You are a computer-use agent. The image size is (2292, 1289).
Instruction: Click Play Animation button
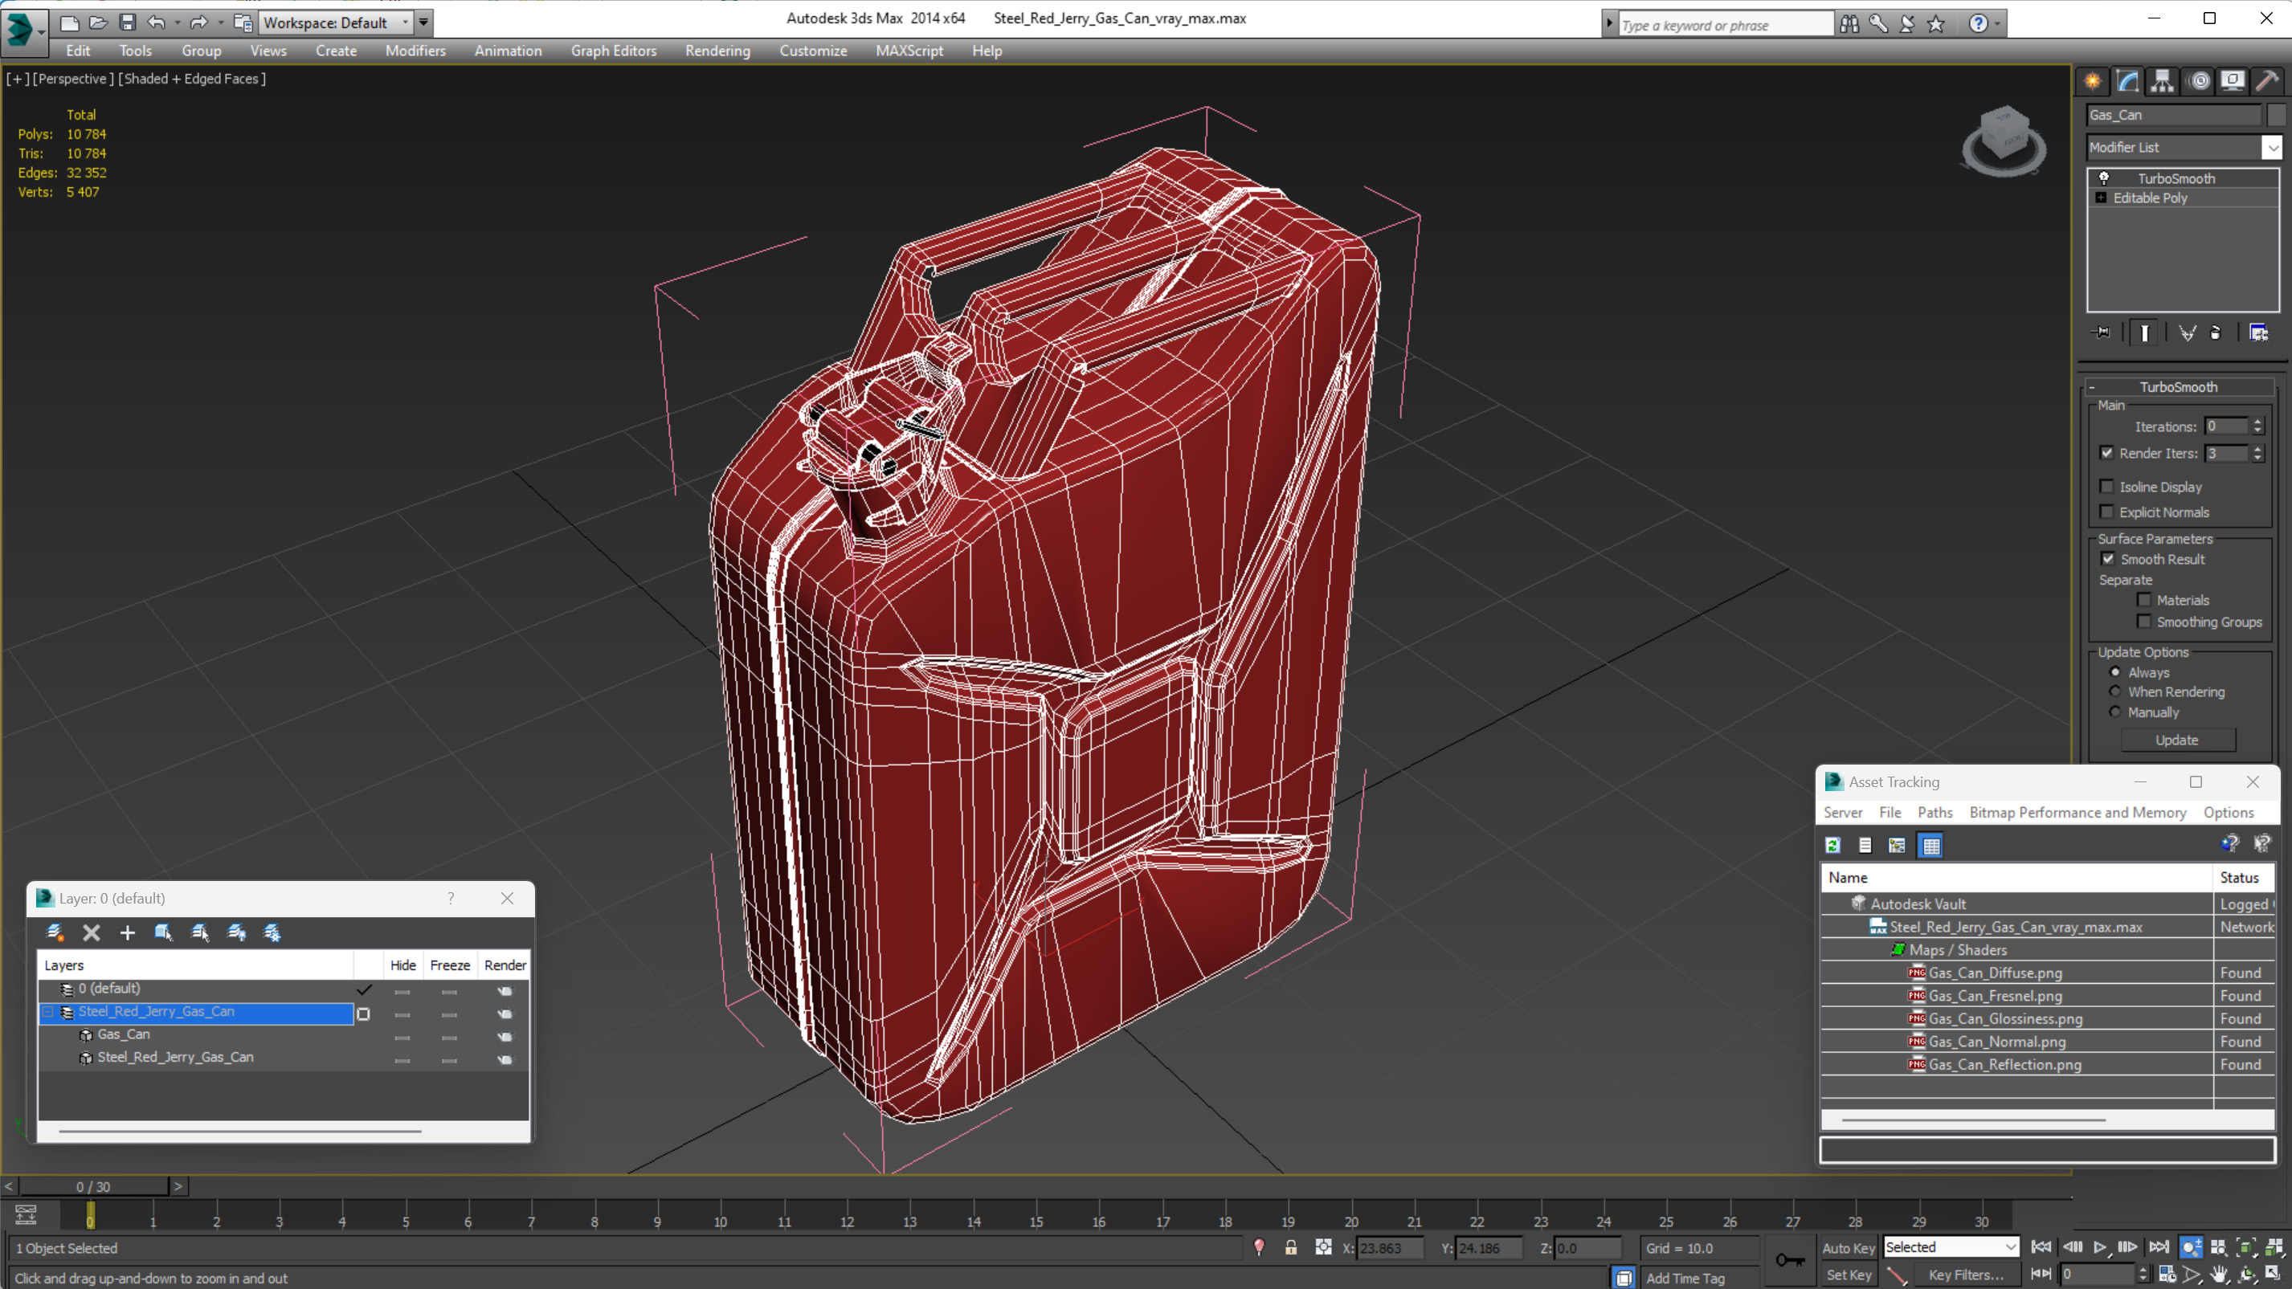pyautogui.click(x=2100, y=1247)
